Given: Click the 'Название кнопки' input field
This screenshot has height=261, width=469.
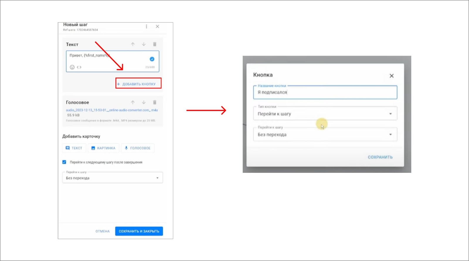Looking at the screenshot, I should point(325,92).
